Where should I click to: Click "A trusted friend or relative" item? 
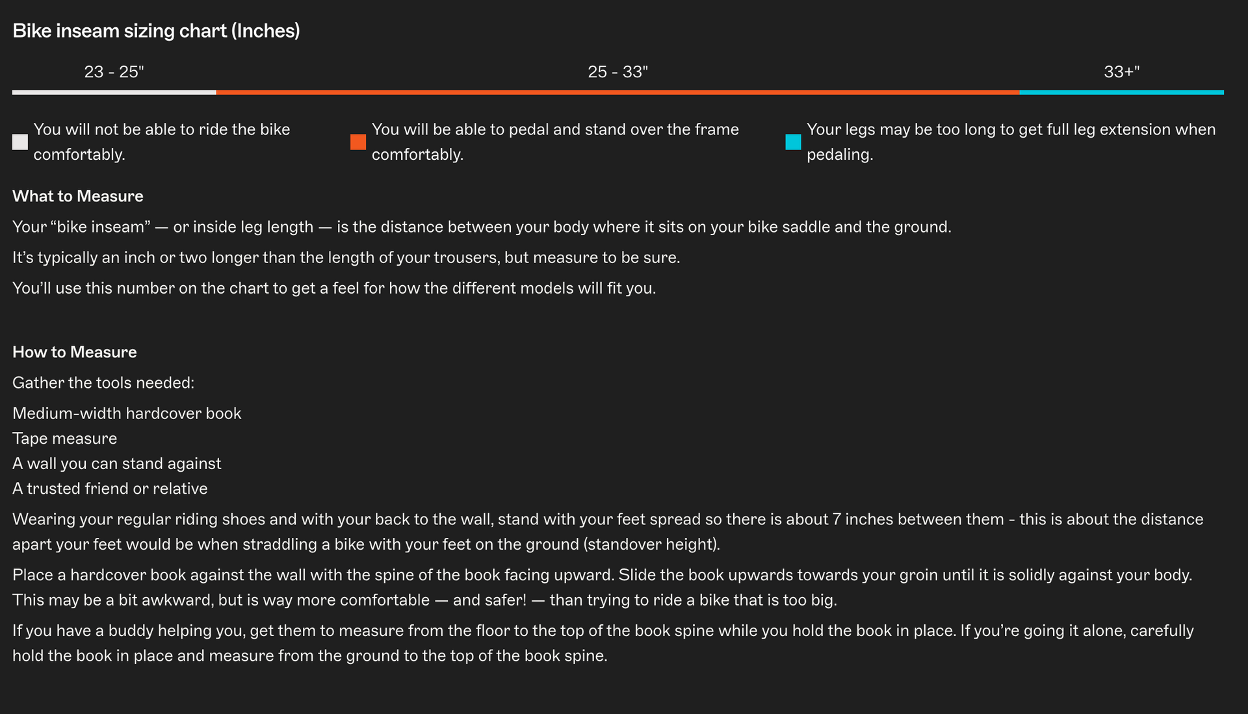[110, 489]
